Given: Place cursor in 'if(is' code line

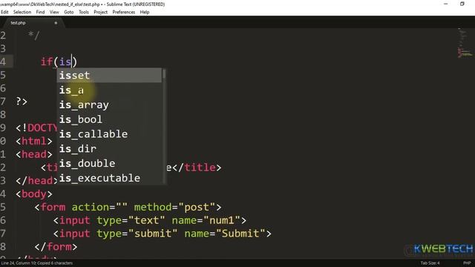Looking at the screenshot, I should (59, 62).
